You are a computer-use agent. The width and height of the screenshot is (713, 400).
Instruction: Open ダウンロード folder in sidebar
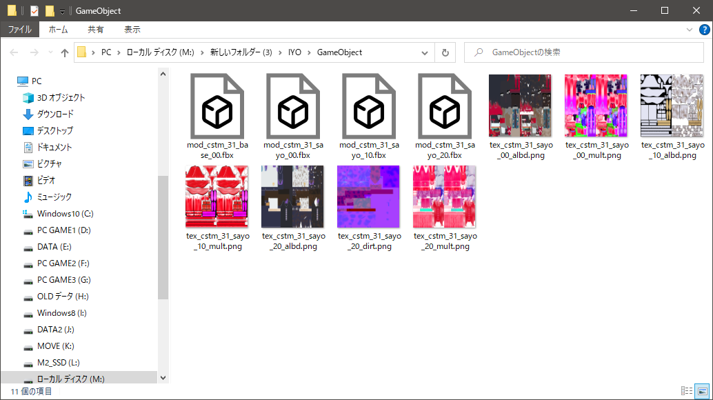tap(55, 114)
